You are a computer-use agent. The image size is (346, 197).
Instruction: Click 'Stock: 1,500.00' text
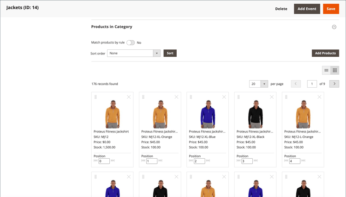point(104,147)
